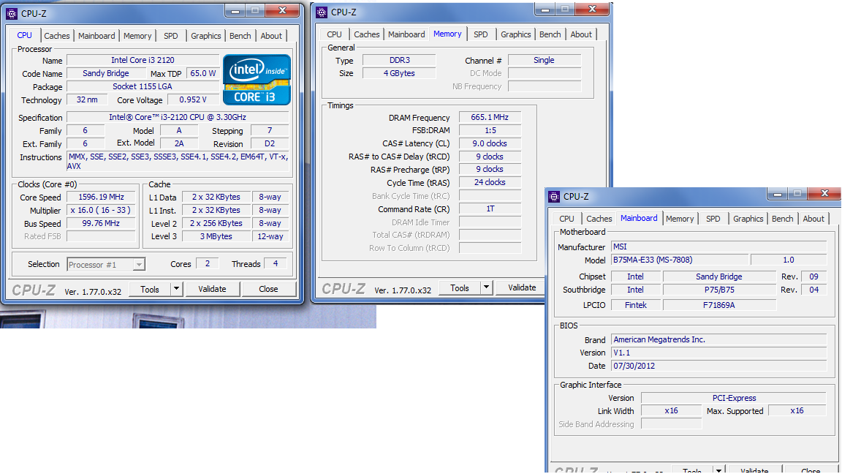Image resolution: width=842 pixels, height=474 pixels.
Task: Go to SPD tab in the Mainboard window
Action: [713, 218]
